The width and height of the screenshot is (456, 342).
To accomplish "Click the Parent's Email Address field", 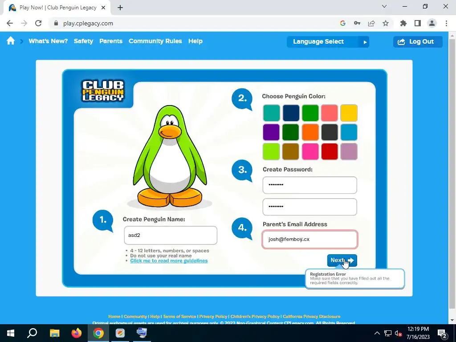I will click(310, 239).
